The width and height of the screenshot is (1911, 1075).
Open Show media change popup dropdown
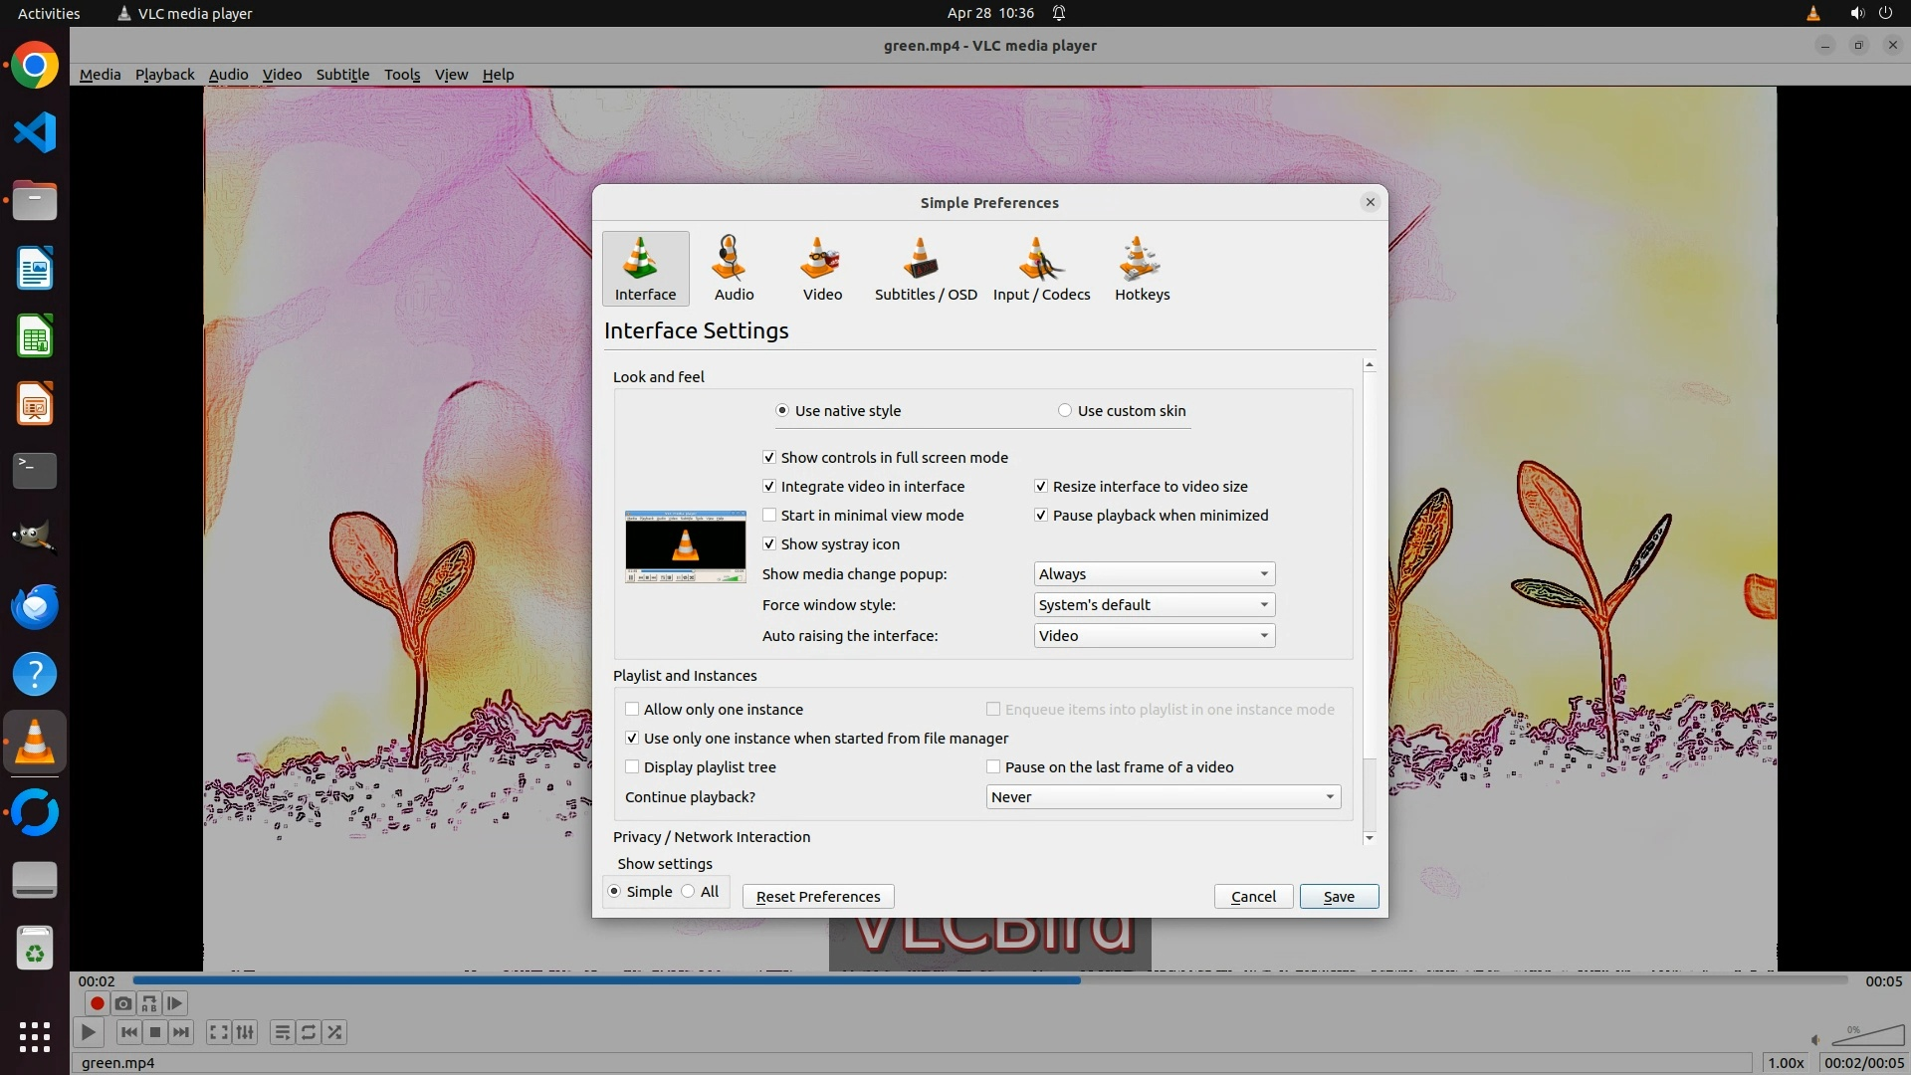pos(1154,574)
